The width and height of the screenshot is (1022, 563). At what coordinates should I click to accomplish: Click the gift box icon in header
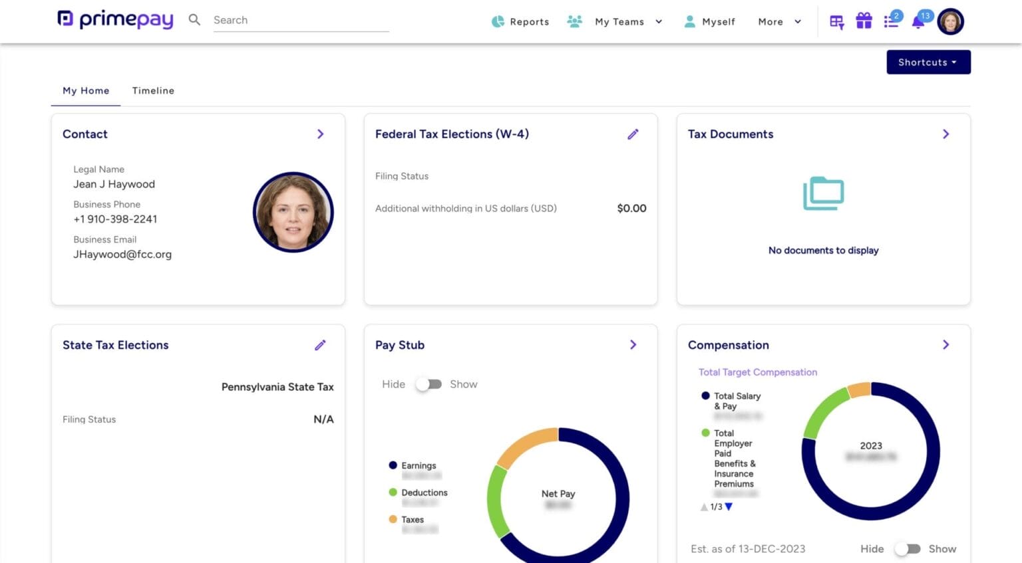tap(864, 21)
